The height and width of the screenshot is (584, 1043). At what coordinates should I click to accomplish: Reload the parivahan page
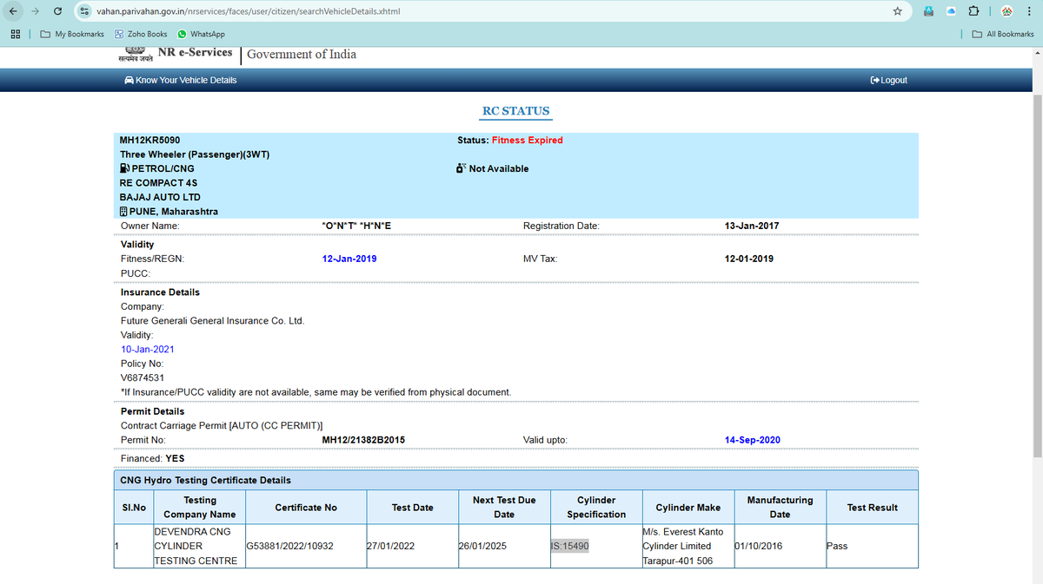point(57,11)
